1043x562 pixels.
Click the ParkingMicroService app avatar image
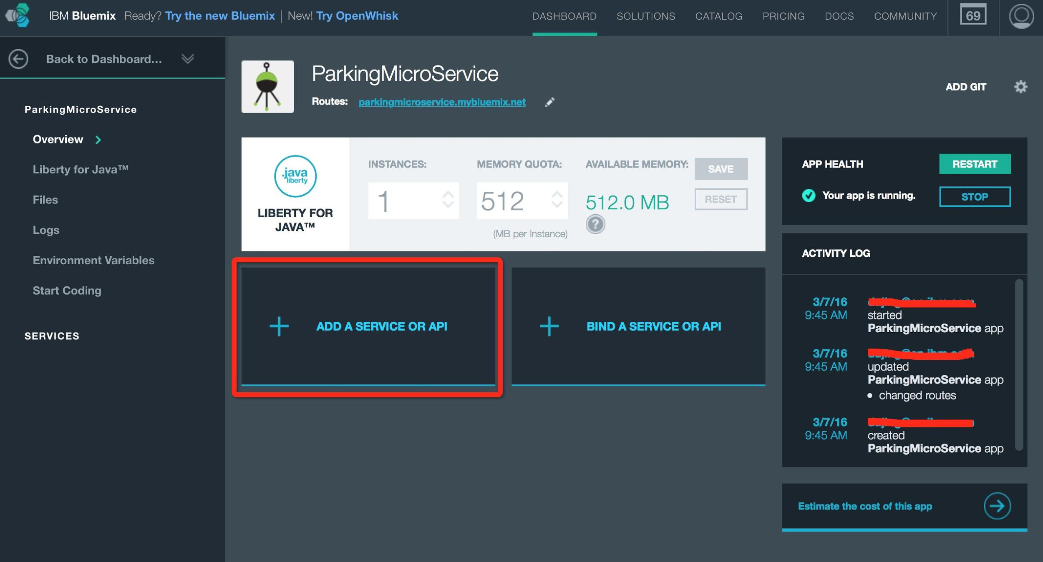[267, 87]
